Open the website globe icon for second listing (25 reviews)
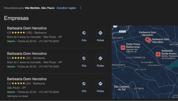 tap(84, 58)
